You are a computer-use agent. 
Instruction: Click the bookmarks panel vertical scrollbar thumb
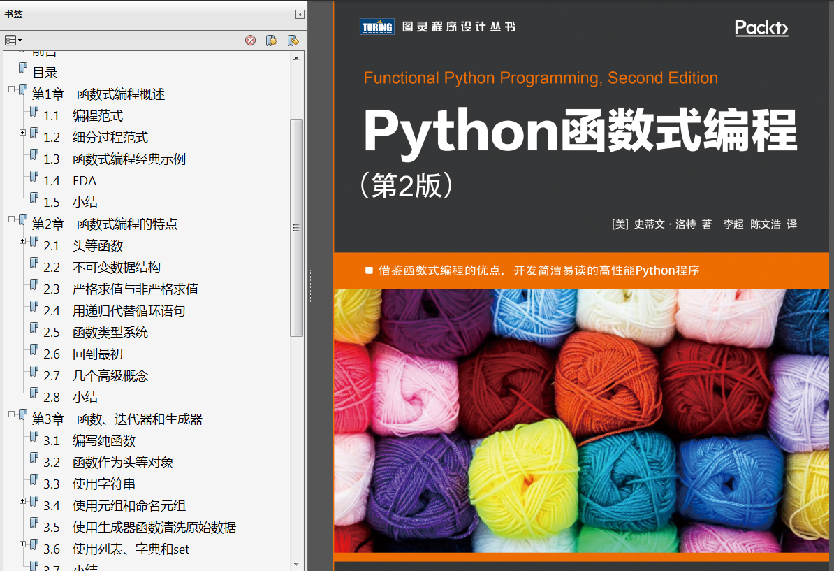[296, 228]
